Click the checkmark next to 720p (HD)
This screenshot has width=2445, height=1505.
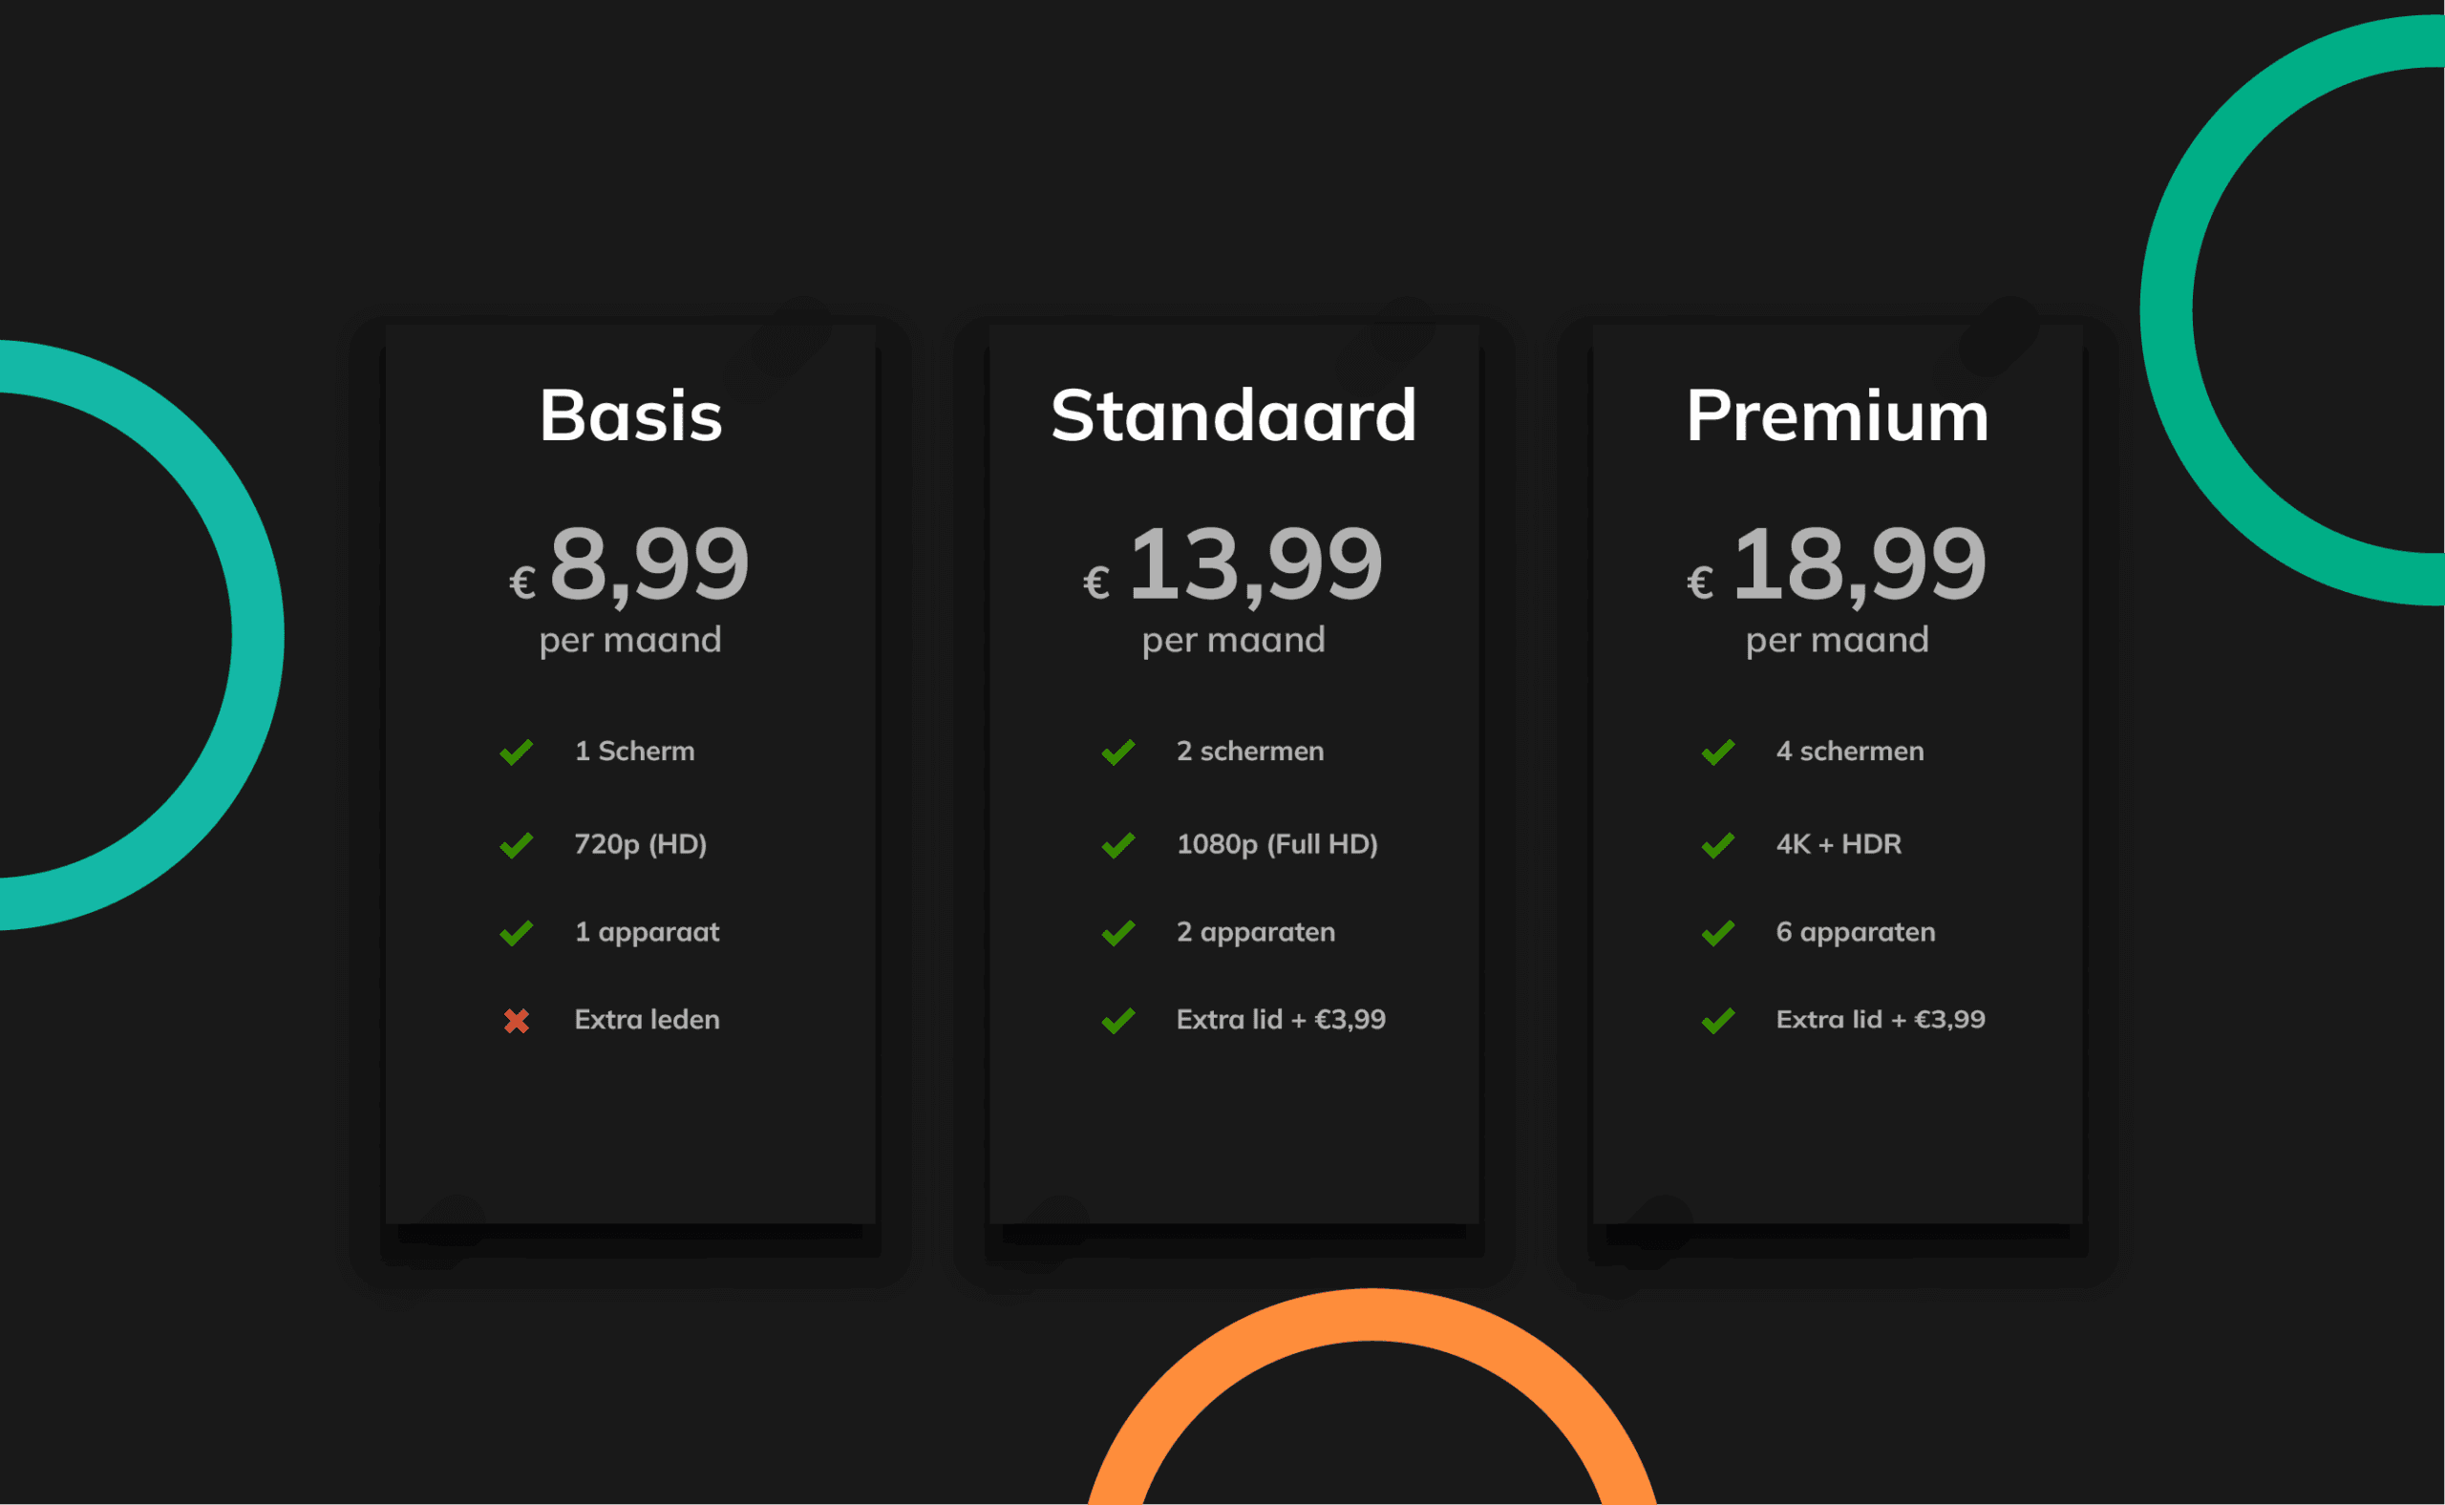point(516,846)
